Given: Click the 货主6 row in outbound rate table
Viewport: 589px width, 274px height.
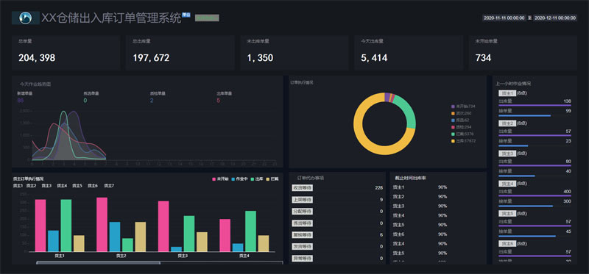Looking at the screenshot, I should (438, 234).
